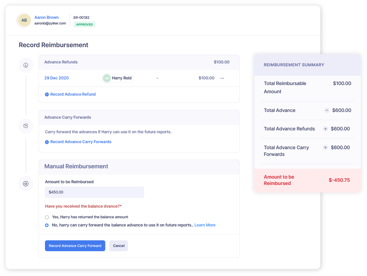Click the plus icon beside Total Advance Refunds
Image resolution: width=367 pixels, height=276 pixels.
coord(325,129)
